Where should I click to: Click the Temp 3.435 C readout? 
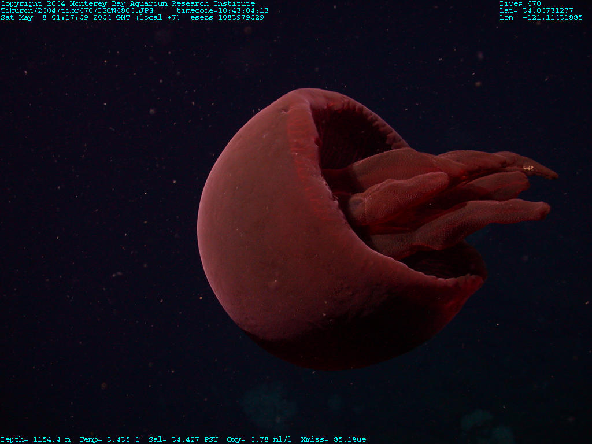(x=109, y=439)
